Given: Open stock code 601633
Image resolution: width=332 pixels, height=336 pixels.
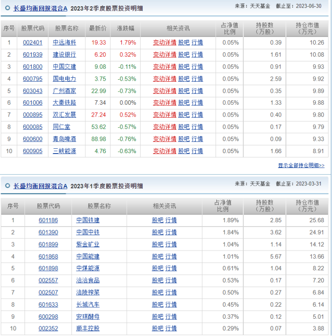Looking at the screenshot, I should [48, 305].
